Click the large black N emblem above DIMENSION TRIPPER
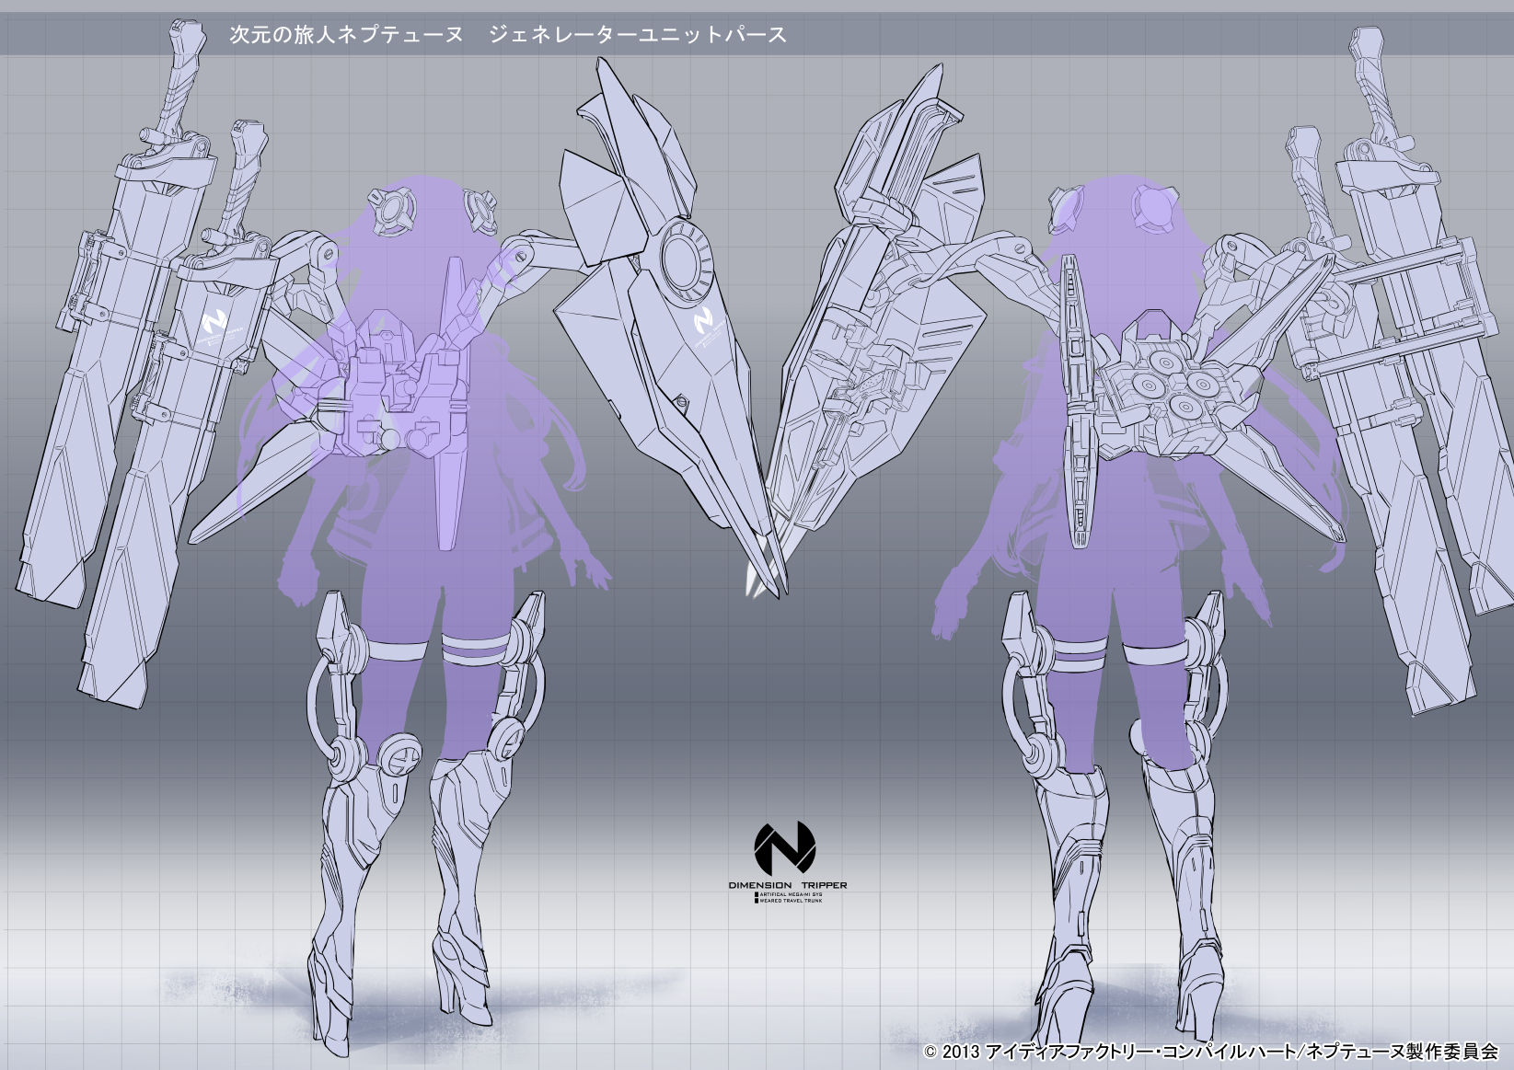Screen dimensions: 1514x1070 [x=785, y=847]
